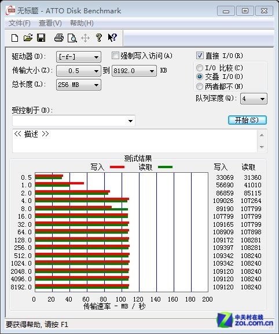Click the 开始(S) start button

coord(247,120)
